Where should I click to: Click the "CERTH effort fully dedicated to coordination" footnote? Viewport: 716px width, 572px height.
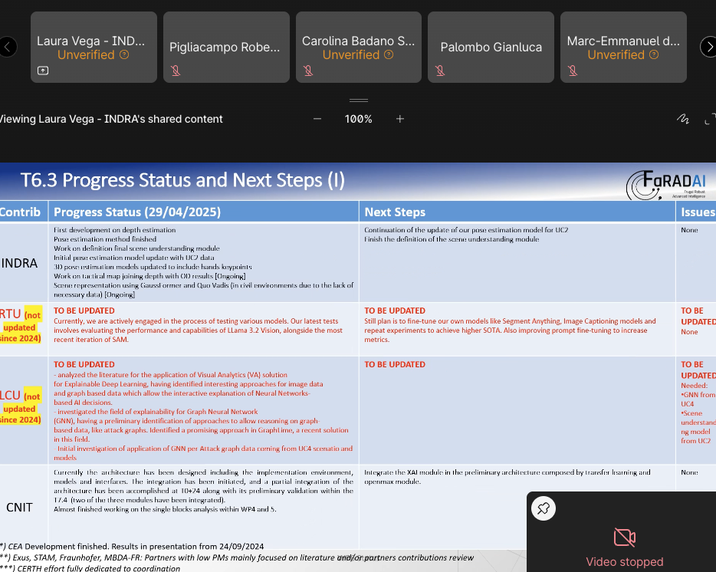(x=90, y=568)
